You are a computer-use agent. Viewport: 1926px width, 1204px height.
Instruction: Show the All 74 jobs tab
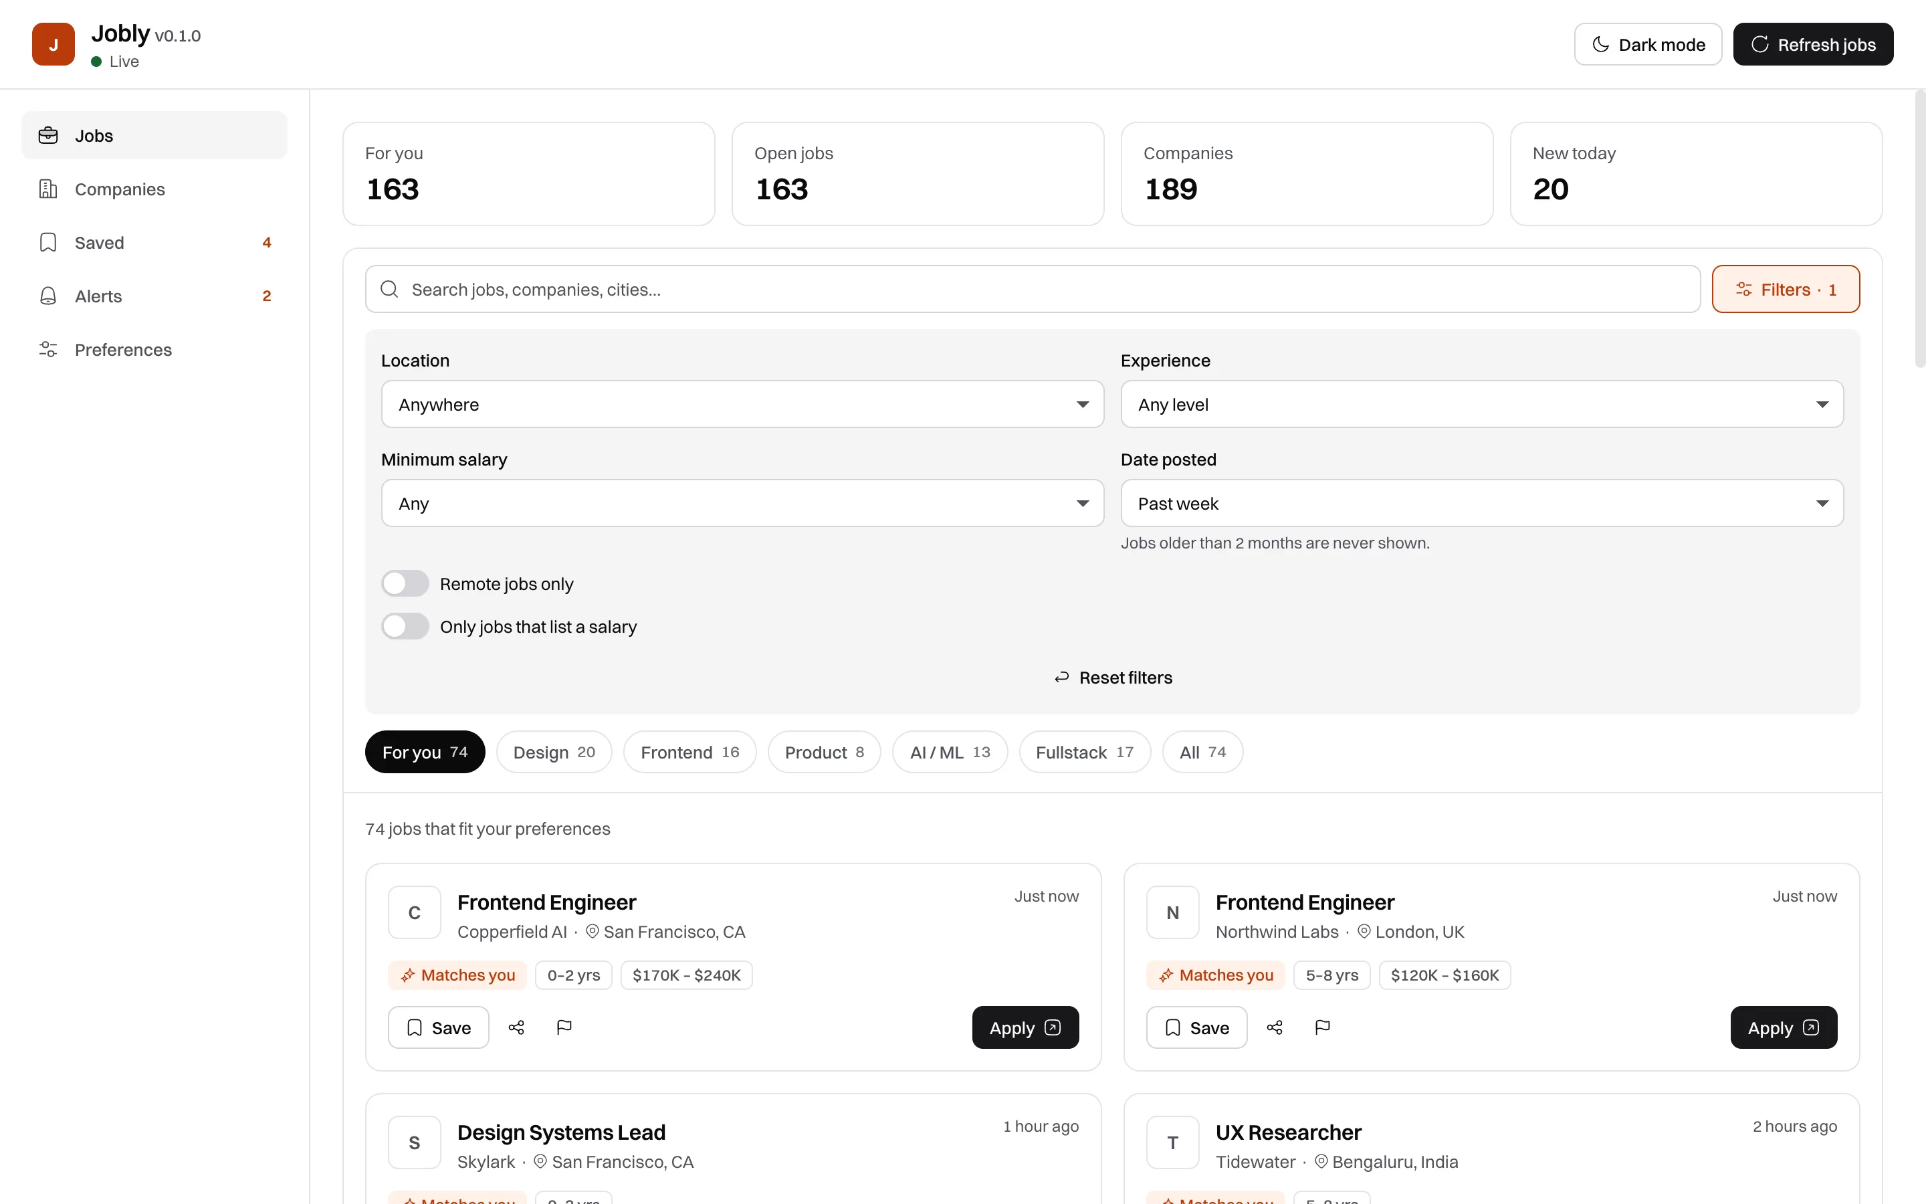[1202, 752]
